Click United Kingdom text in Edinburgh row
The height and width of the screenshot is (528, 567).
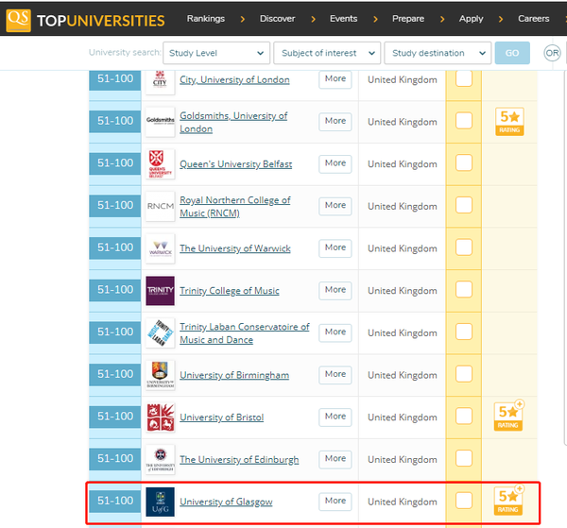403,460
